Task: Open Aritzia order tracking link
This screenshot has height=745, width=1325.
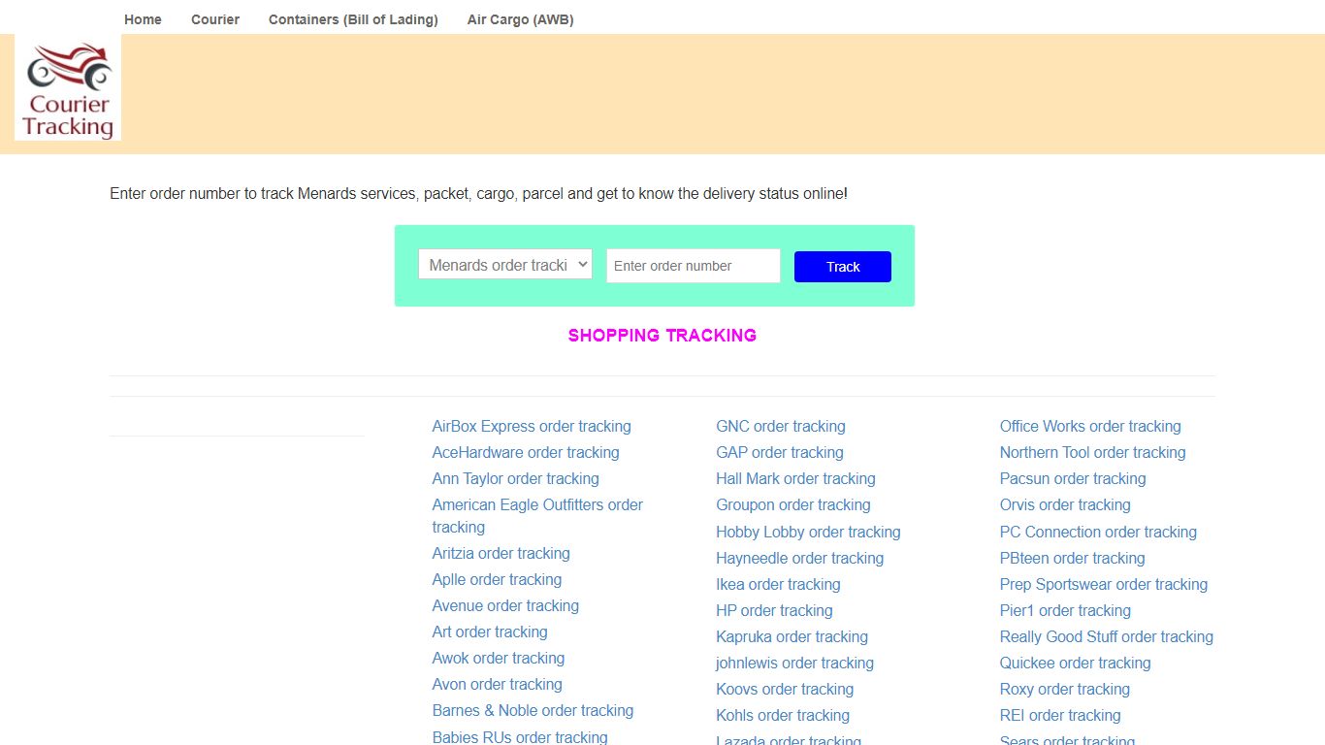Action: click(x=501, y=553)
